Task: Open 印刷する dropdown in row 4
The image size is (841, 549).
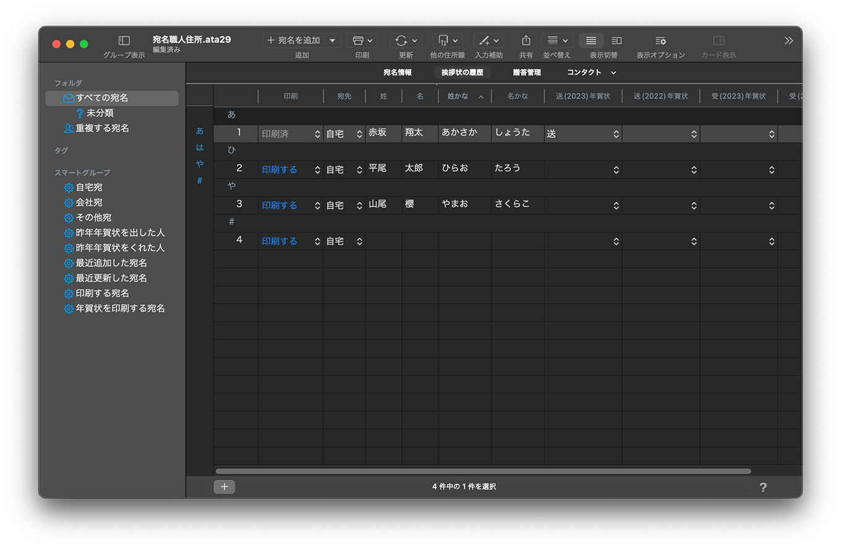Action: (x=291, y=241)
